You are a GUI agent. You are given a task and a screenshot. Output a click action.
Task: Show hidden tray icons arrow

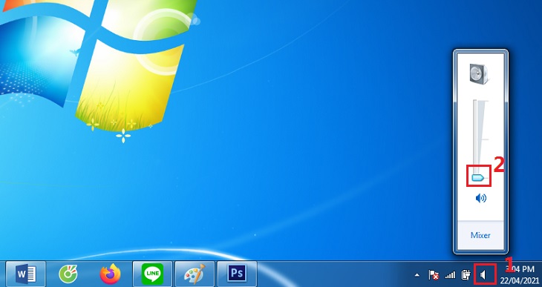point(417,275)
